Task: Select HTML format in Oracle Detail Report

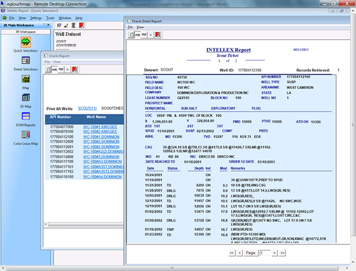Action: 138,35
